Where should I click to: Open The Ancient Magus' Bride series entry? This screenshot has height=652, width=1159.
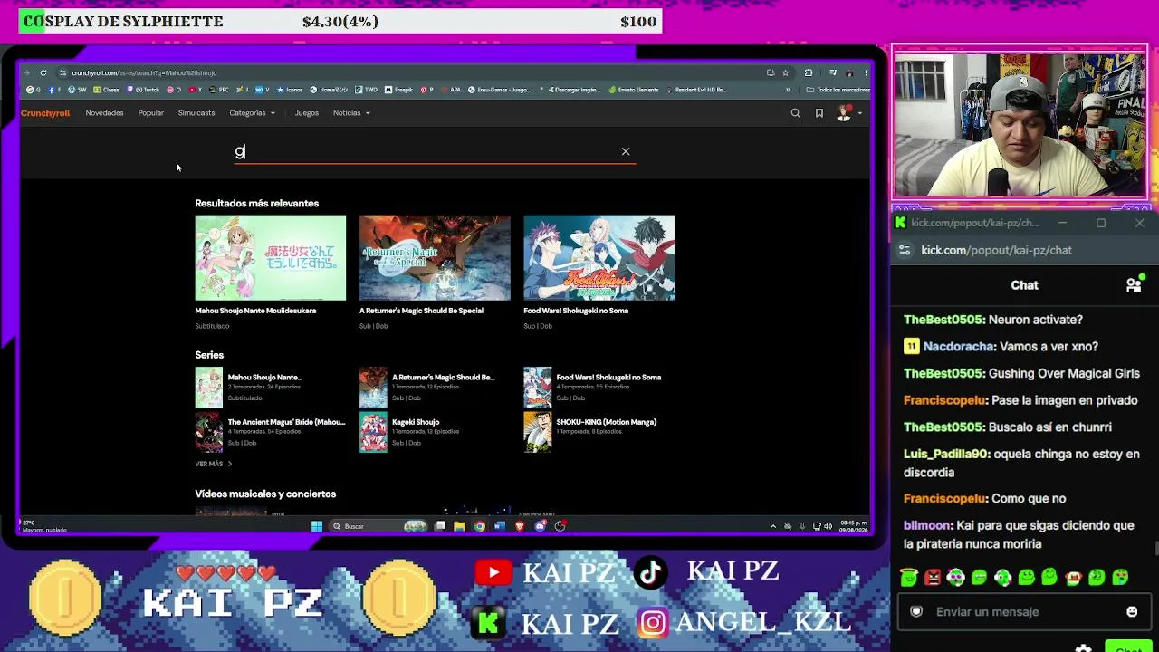coord(270,432)
